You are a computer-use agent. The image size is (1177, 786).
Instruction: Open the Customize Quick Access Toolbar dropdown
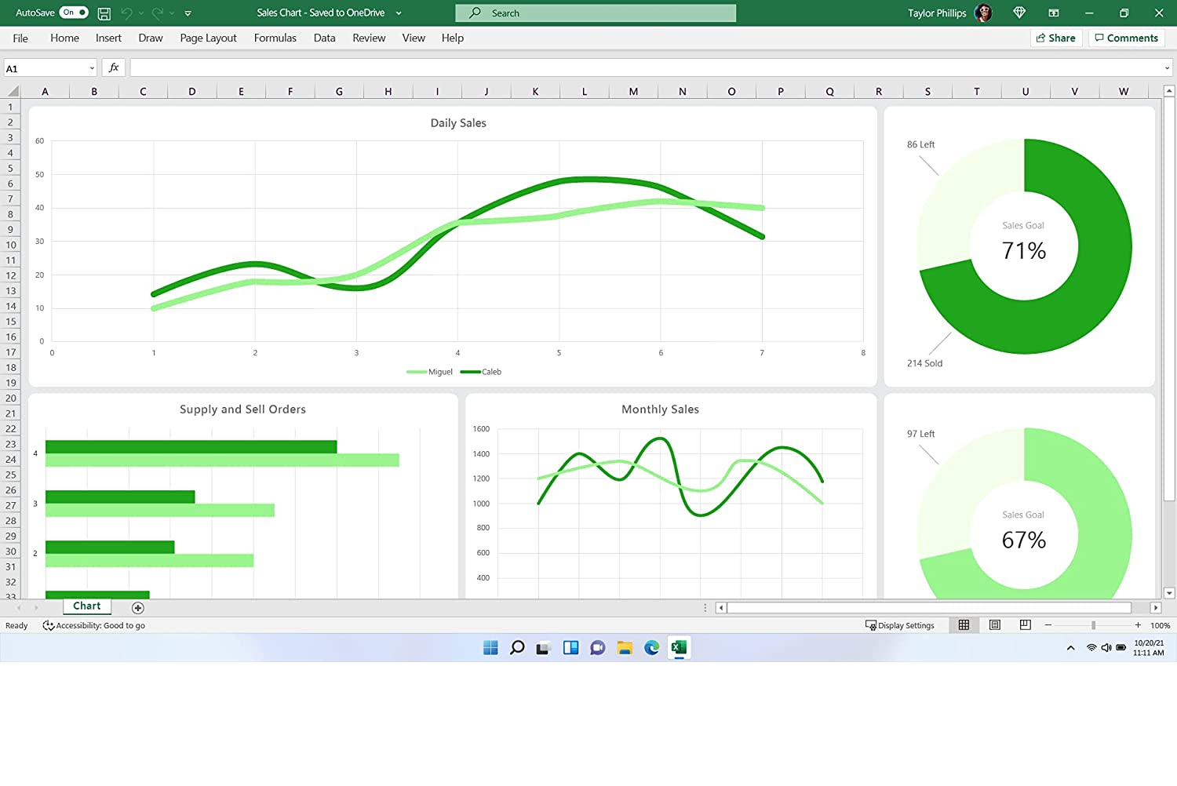pyautogui.click(x=188, y=13)
